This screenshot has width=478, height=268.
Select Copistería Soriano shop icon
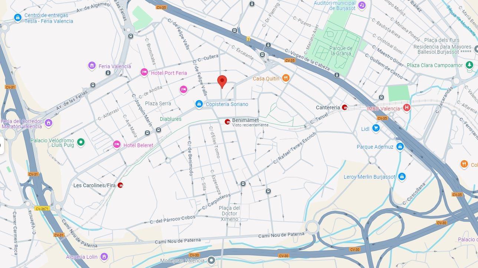pos(199,104)
